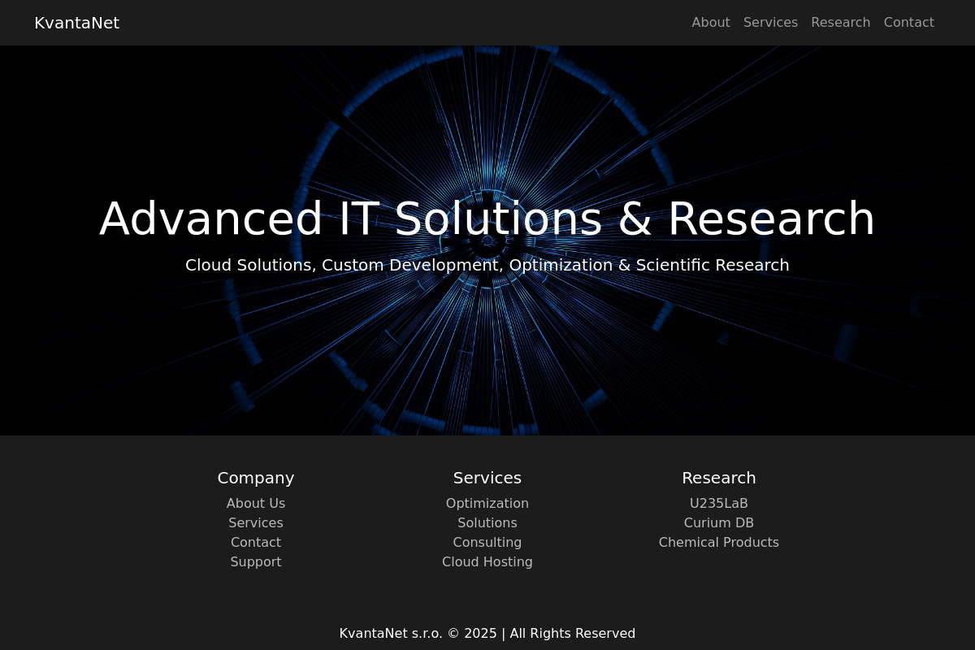Click the copyright notice in the footer
The image size is (975, 650).
click(x=487, y=633)
